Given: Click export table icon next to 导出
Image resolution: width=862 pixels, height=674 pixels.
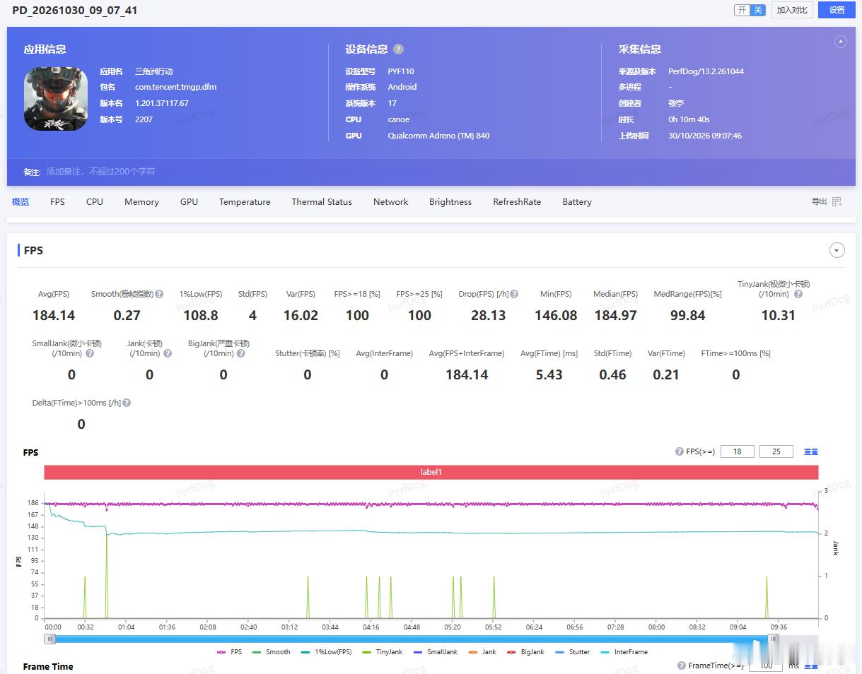Looking at the screenshot, I should tap(837, 202).
